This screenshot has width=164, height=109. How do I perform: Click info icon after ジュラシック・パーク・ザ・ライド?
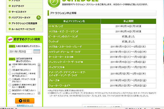click(82, 62)
